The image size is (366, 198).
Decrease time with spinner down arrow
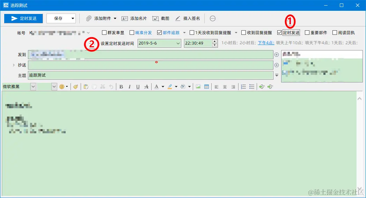tap(215, 45)
